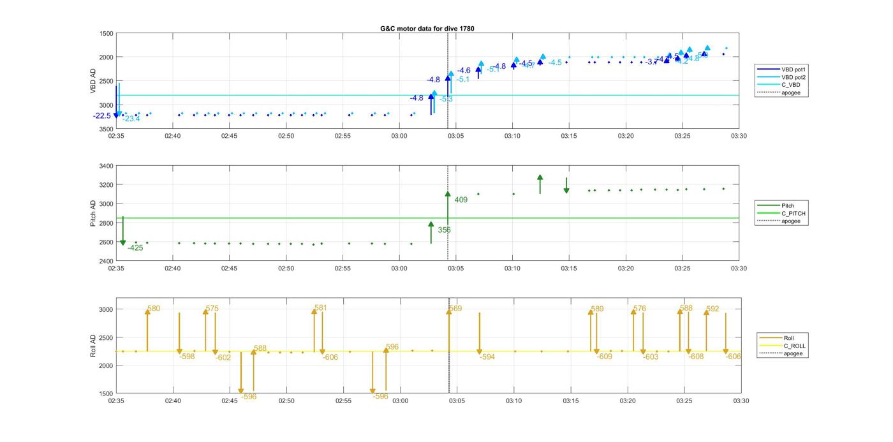Click the '575' roll data label

212,309
